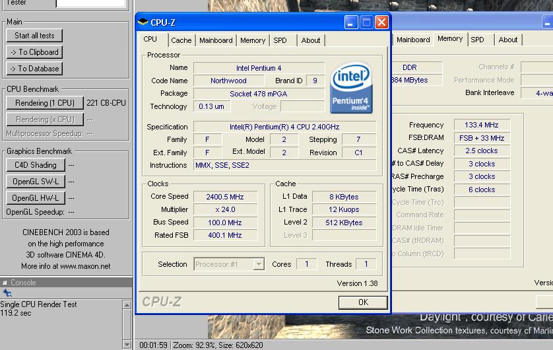Click the Multiplier value x 24.0
Image resolution: width=553 pixels, height=350 pixels.
(x=225, y=209)
